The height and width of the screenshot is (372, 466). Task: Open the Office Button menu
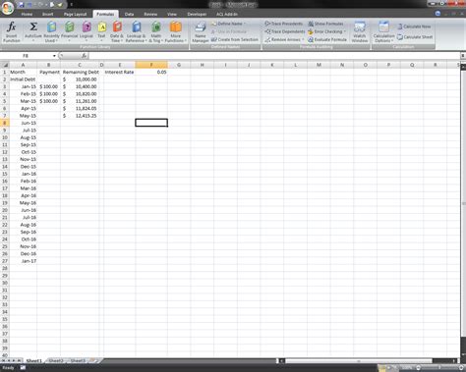[7, 7]
